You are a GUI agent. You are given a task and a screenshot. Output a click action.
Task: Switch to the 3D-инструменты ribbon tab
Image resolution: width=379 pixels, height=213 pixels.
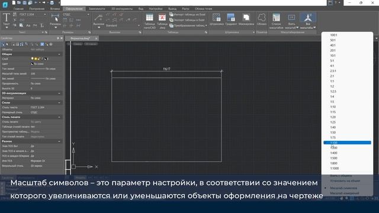tap(122, 9)
